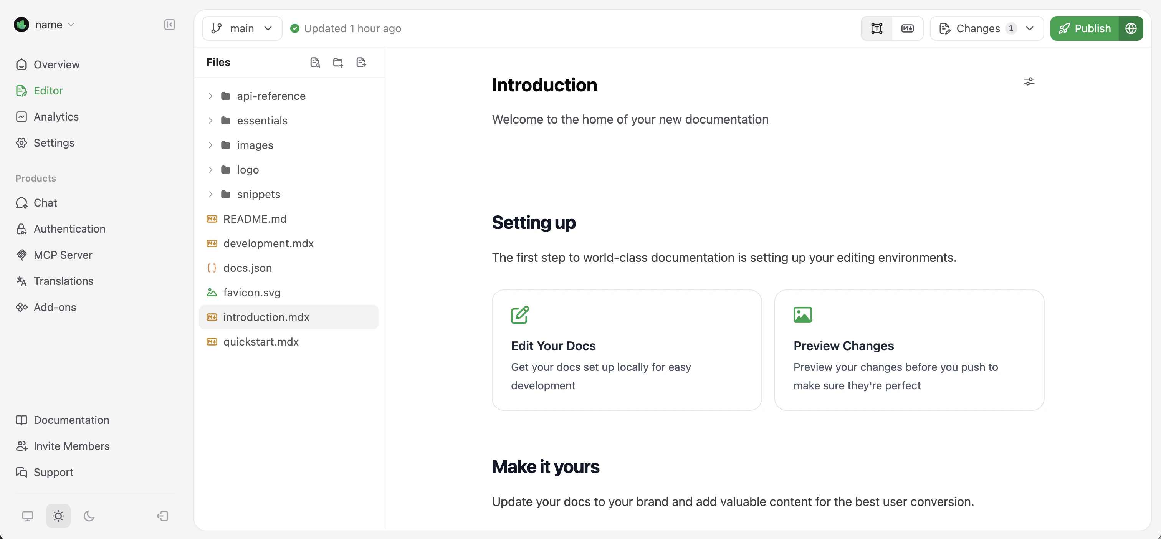Sign out using the exit icon
This screenshot has height=539, width=1161.
click(162, 516)
